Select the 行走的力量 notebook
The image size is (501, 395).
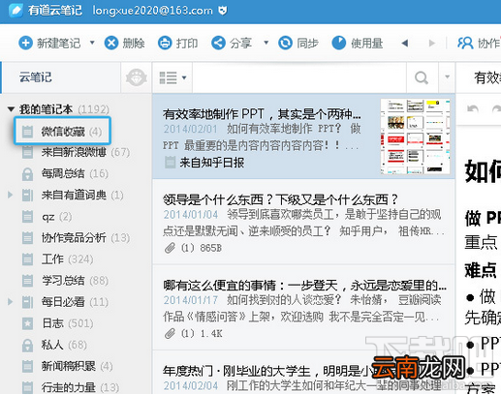point(71,387)
